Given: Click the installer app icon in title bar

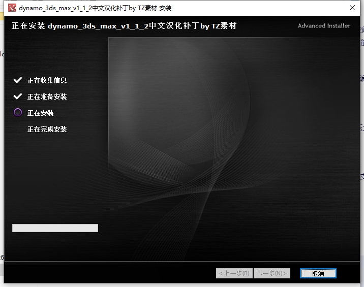Looking at the screenshot, I should pyautogui.click(x=12, y=8).
